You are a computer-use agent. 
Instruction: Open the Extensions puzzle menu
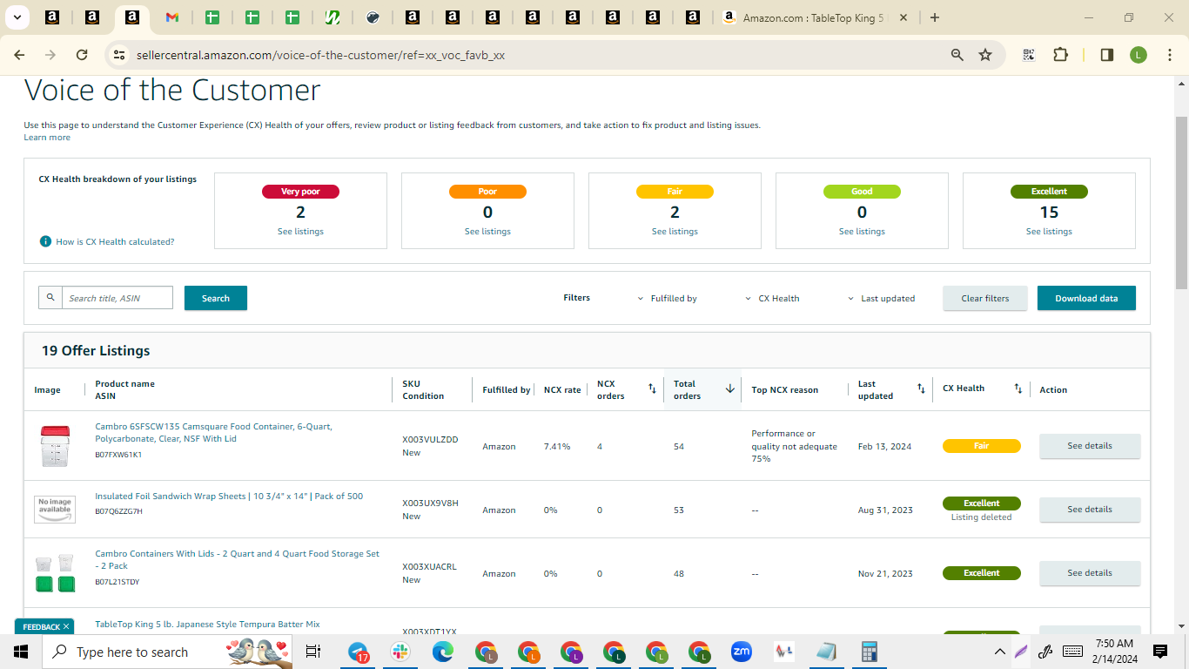coord(1060,55)
